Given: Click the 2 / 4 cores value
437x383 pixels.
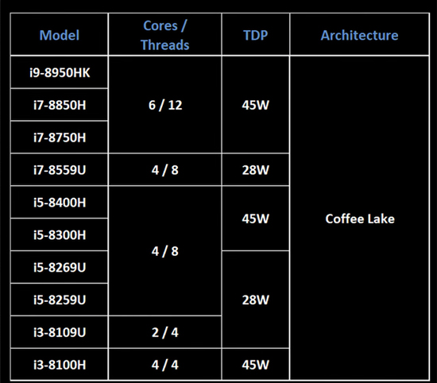Looking at the screenshot, I should click(x=165, y=332).
